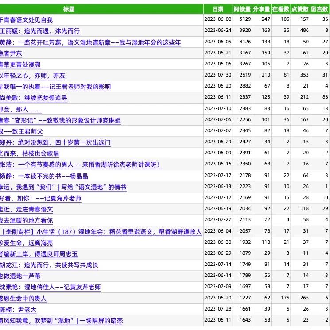This screenshot has height=330, width=330.
Task: Select date cell 2023-06-04
Action: [x=218, y=231]
